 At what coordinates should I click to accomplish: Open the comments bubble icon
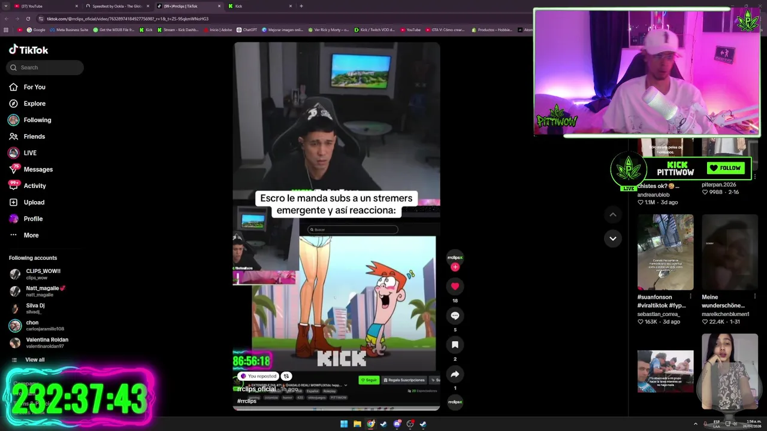click(x=455, y=315)
